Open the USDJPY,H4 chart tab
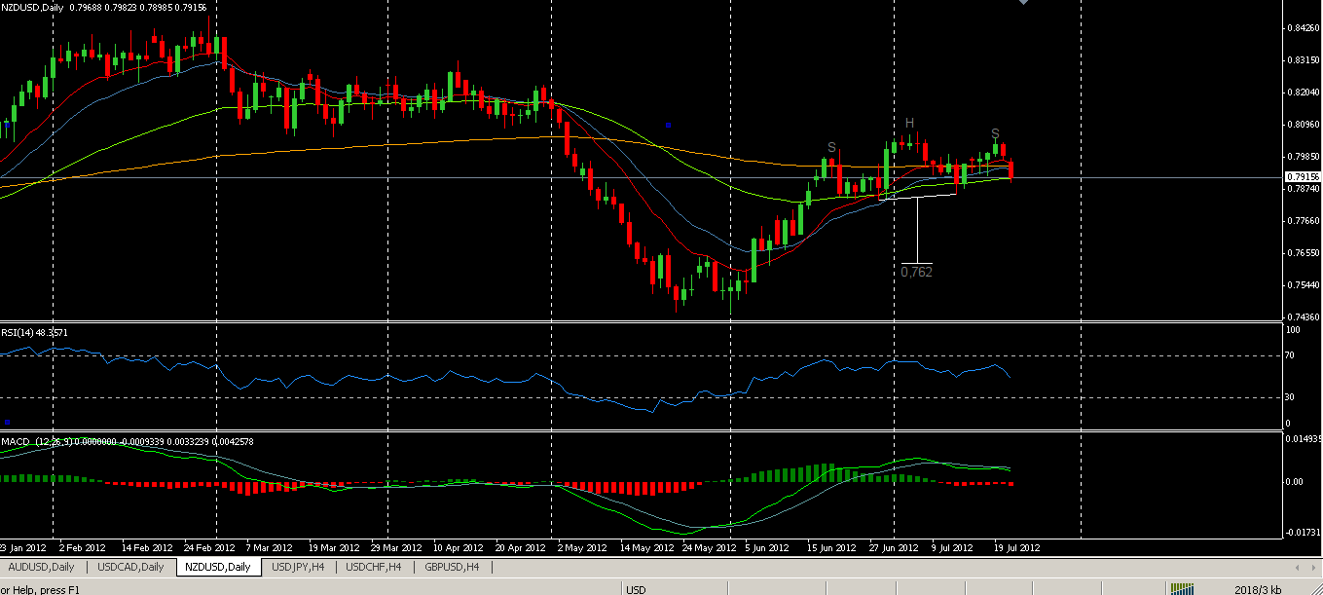The image size is (1323, 595). pyautogui.click(x=298, y=567)
